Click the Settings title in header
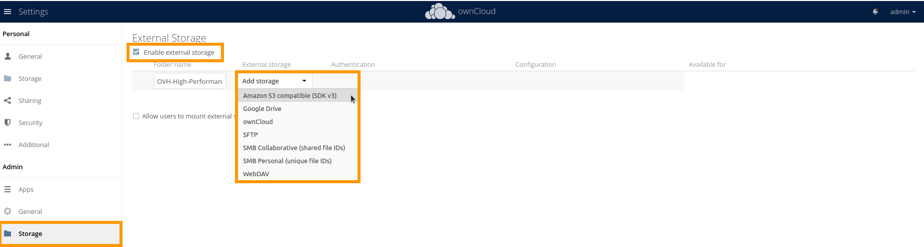The image size is (924, 247). 33,12
